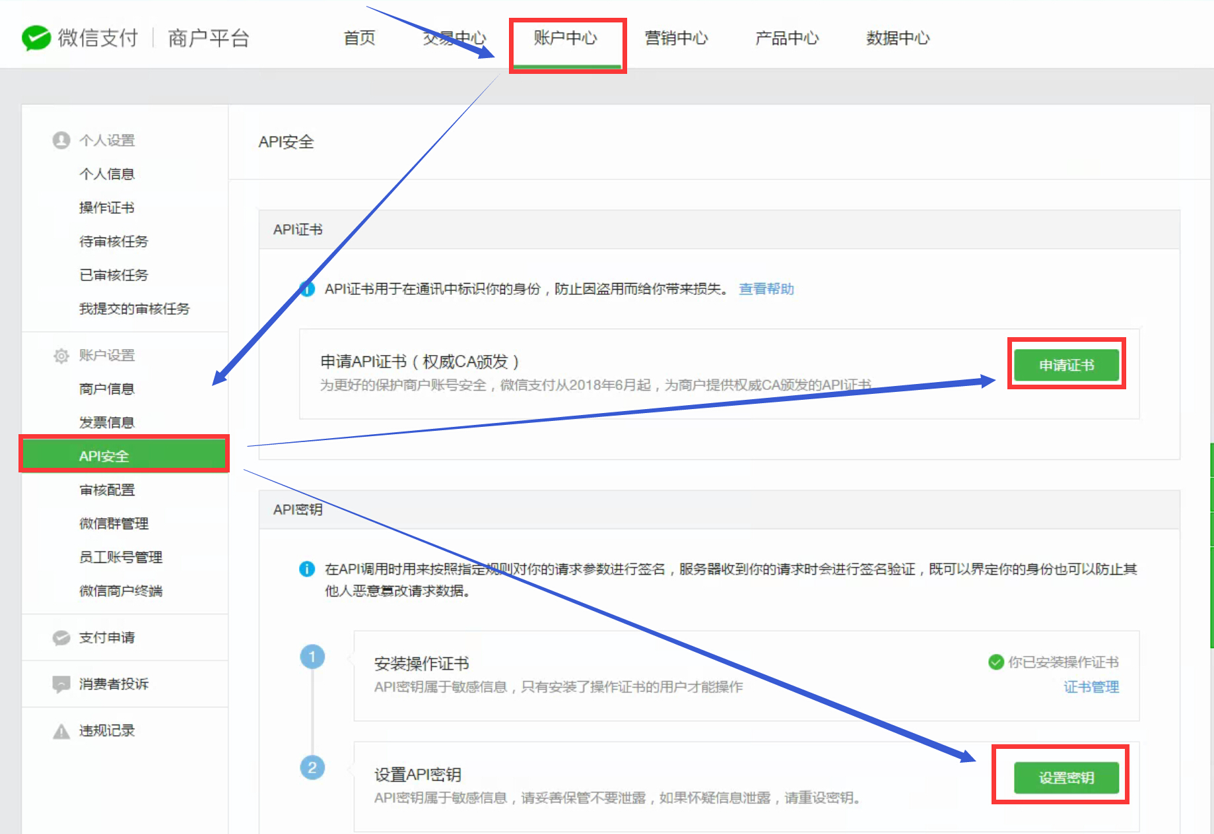The height and width of the screenshot is (834, 1214).
Task: Click the 账户设置 gear icon
Action: (x=61, y=356)
